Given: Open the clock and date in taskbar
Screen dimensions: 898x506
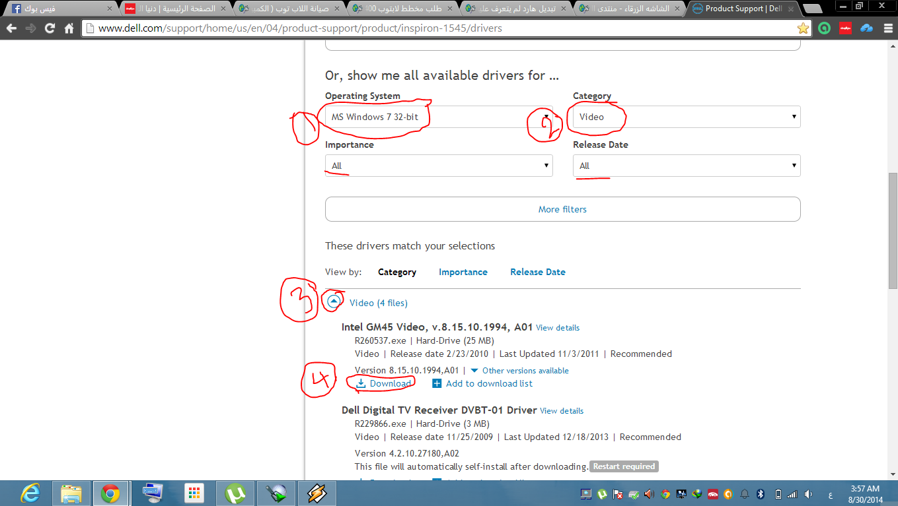Looking at the screenshot, I should 865,493.
